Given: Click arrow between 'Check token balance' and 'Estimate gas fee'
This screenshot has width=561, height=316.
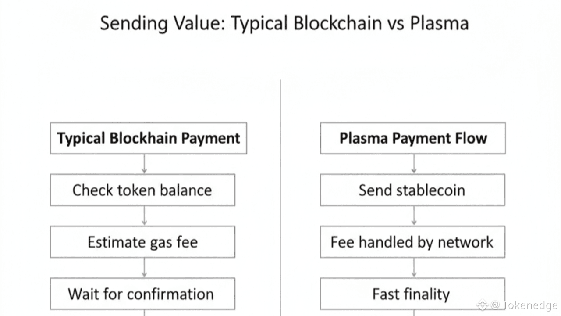Looking at the screenshot, I should coord(144,215).
